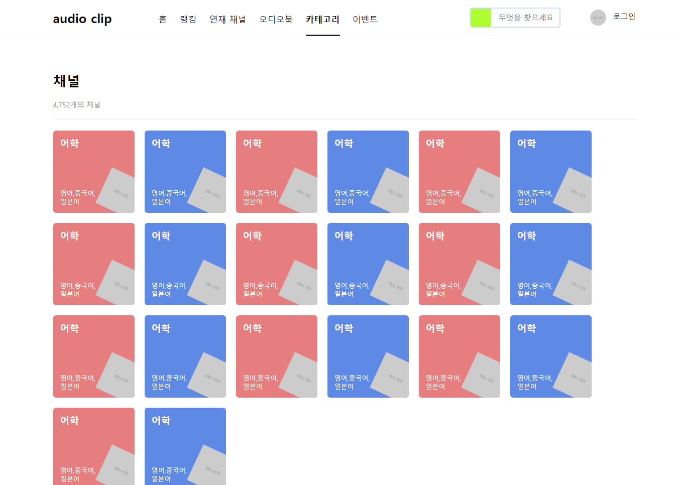This screenshot has width=678, height=485.
Task: Click 어학 title on third row's fourth card
Action: tap(344, 328)
